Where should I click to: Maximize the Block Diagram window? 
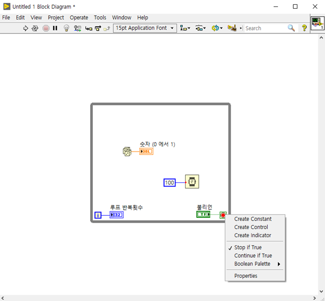[x=295, y=6]
